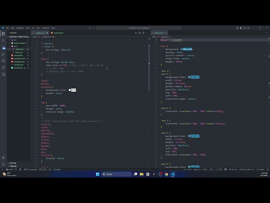
Task: Expand the css folder in the Explorer
Action: pos(19,40)
